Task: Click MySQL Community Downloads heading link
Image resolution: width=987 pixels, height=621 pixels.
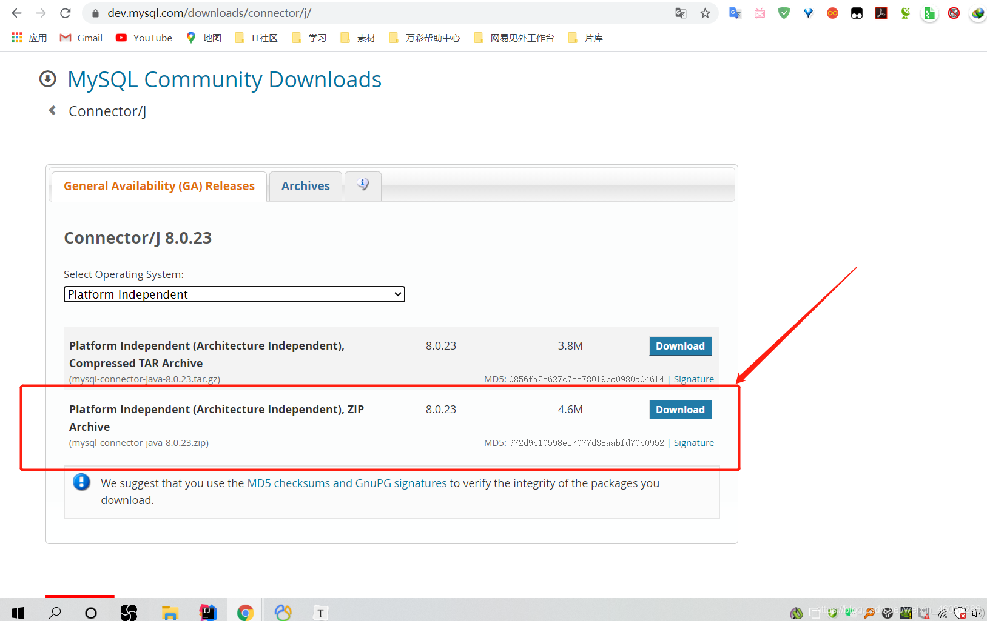Action: 224,79
